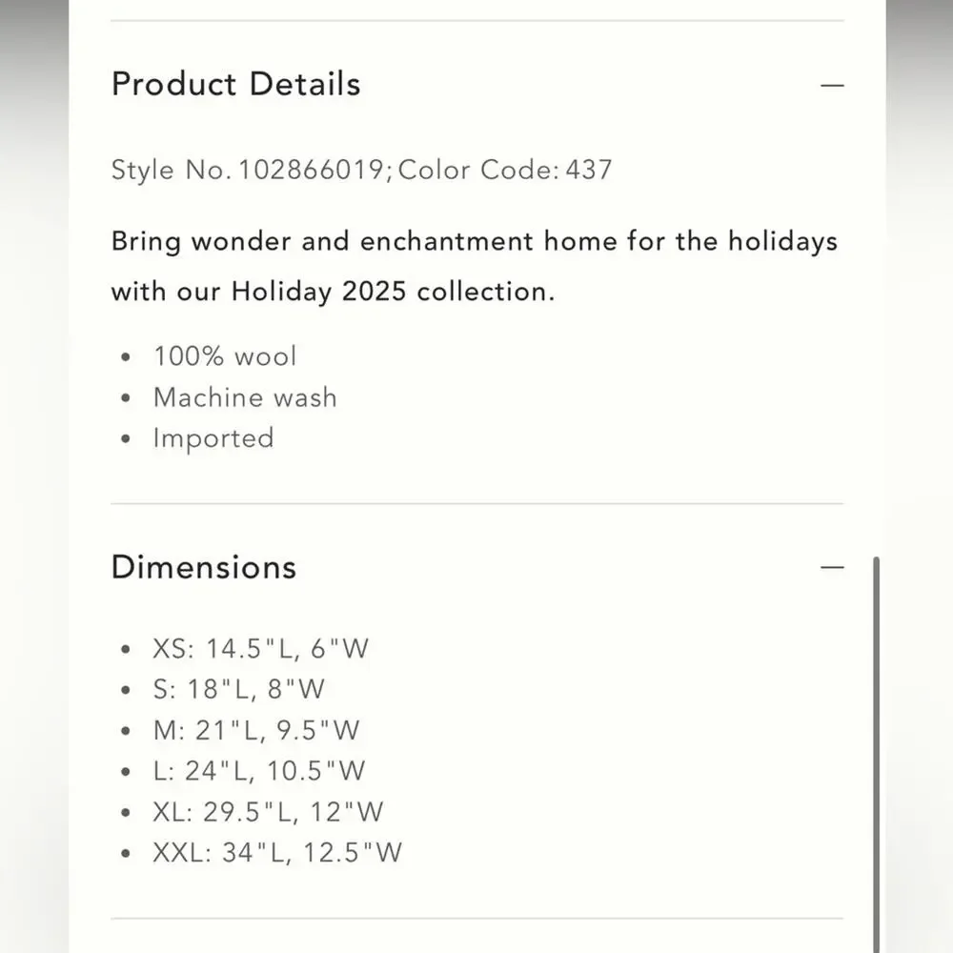Click the divider below the dimensions list
Viewport: 953px width, 953px height.
477,919
